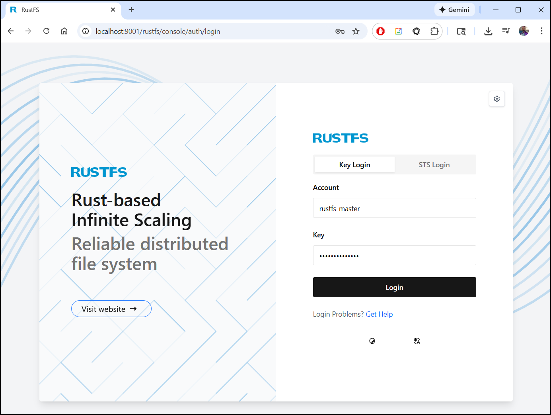Follow the Get Help link
This screenshot has height=415, width=551.
(379, 314)
